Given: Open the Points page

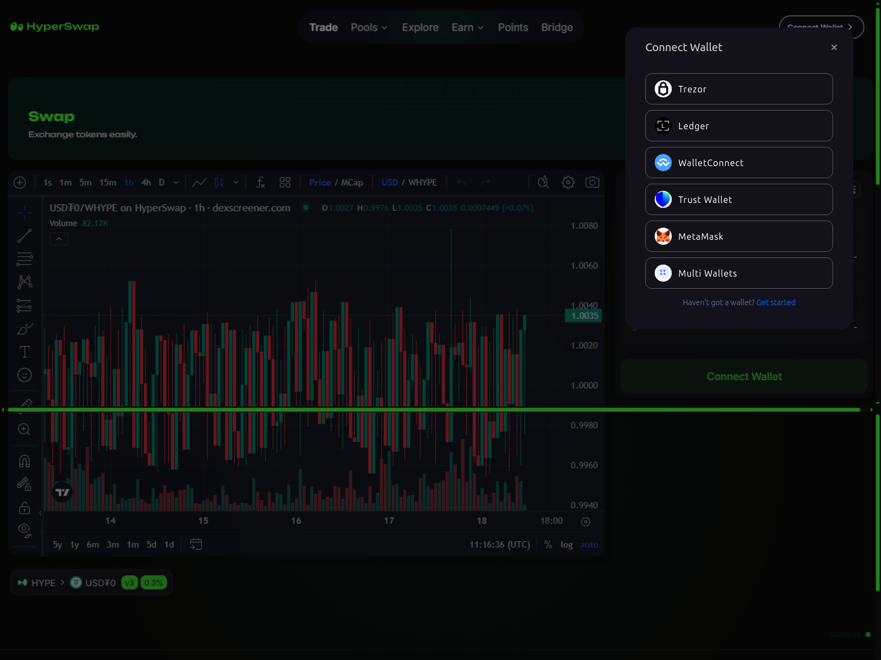Looking at the screenshot, I should 513,28.
